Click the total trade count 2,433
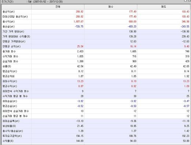Screen dimensions: 191x145 pos(80,52)
